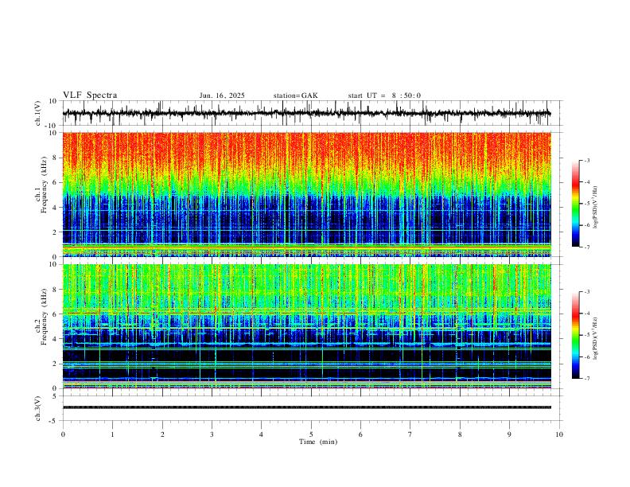Click the ch.1 spectrogram panel
The height and width of the screenshot is (487, 630).
(x=306, y=194)
